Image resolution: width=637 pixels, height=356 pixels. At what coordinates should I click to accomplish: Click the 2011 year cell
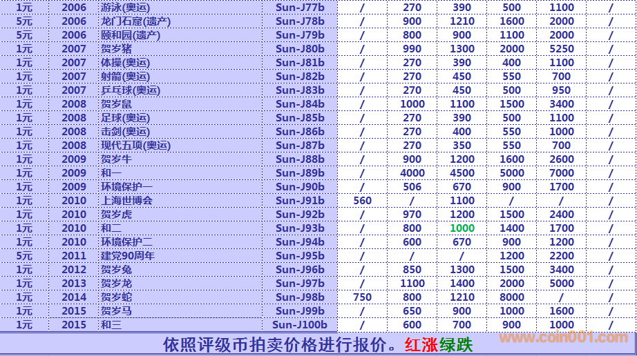click(x=74, y=256)
